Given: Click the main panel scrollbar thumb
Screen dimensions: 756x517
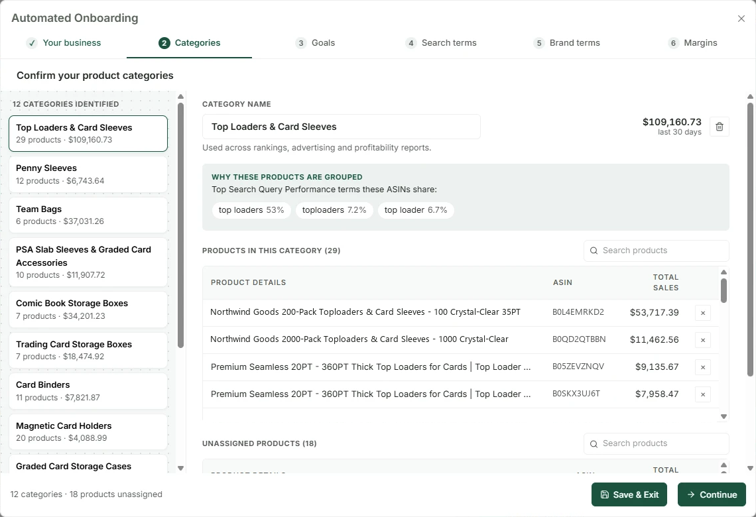Looking at the screenshot, I should point(750,239).
